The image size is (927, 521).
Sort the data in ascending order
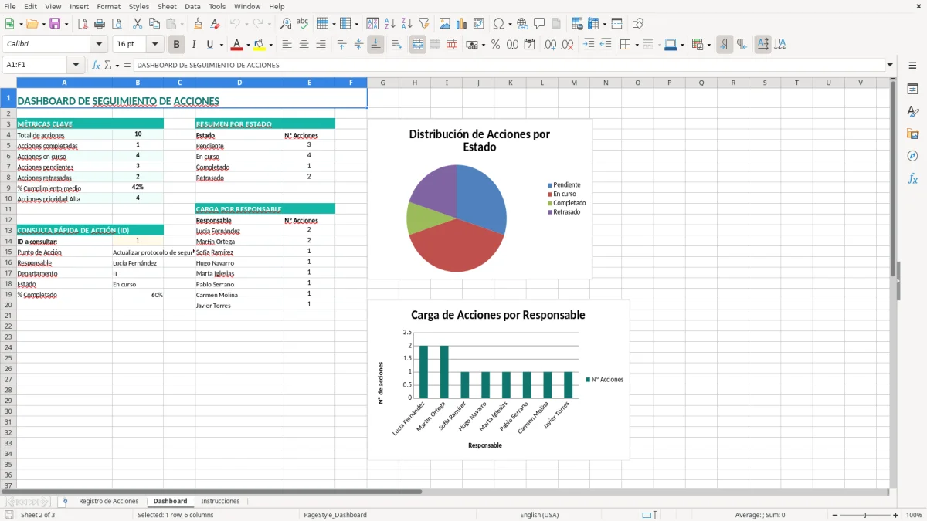[x=390, y=24]
